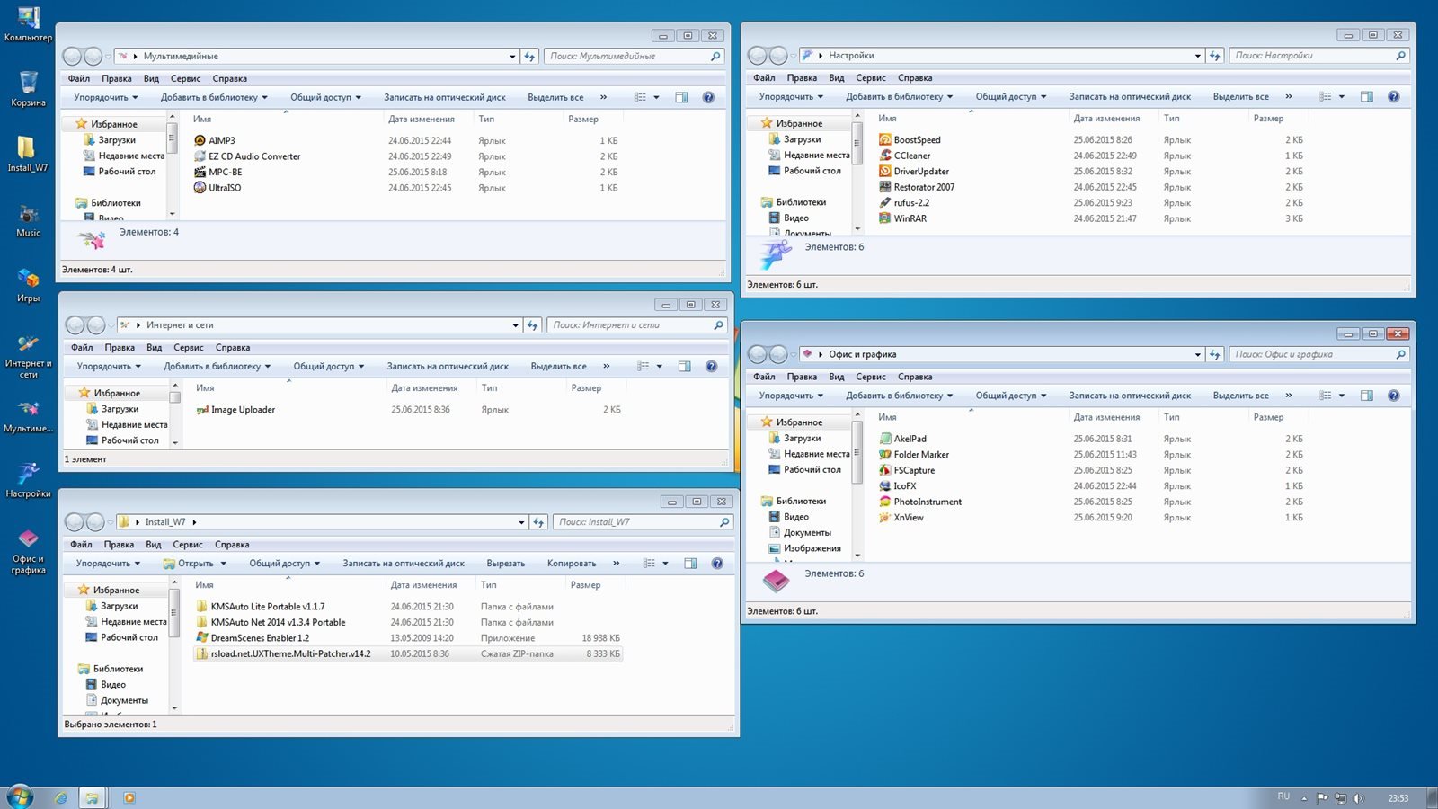Click the volume icon in system tray

click(1358, 797)
